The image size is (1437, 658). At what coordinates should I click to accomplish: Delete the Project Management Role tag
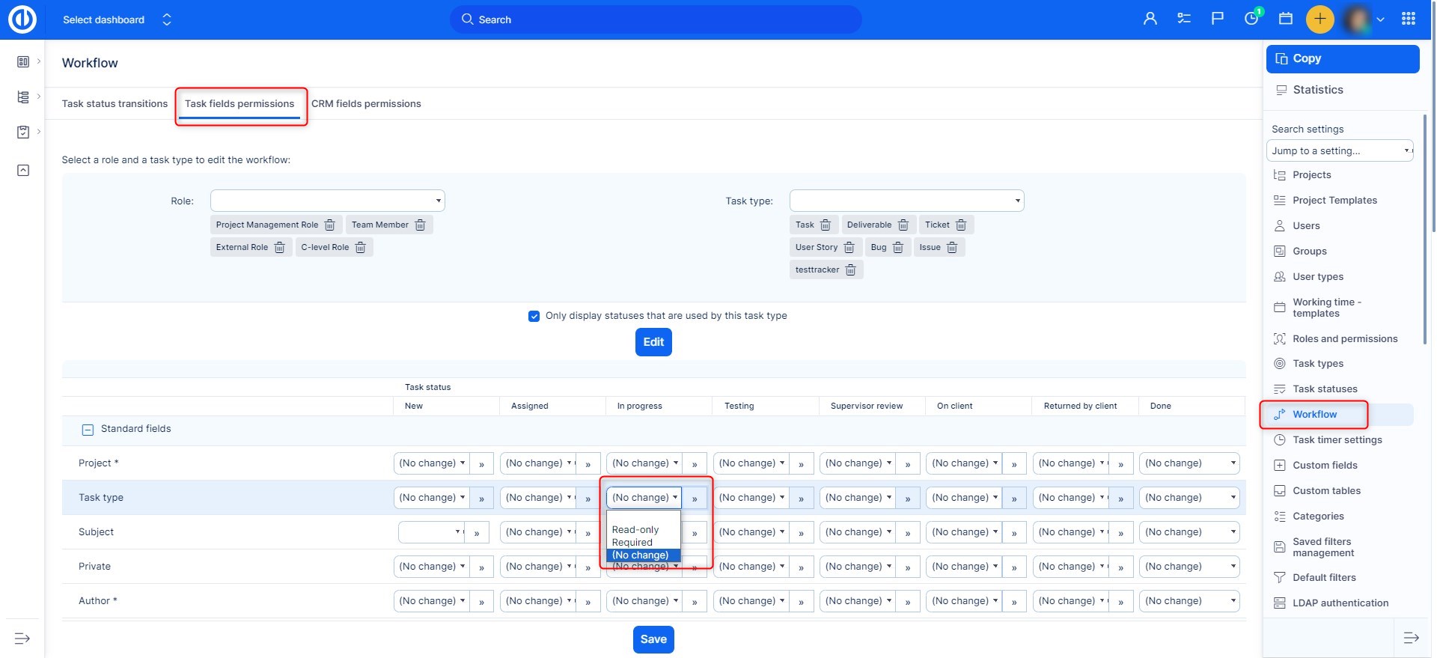pos(329,225)
